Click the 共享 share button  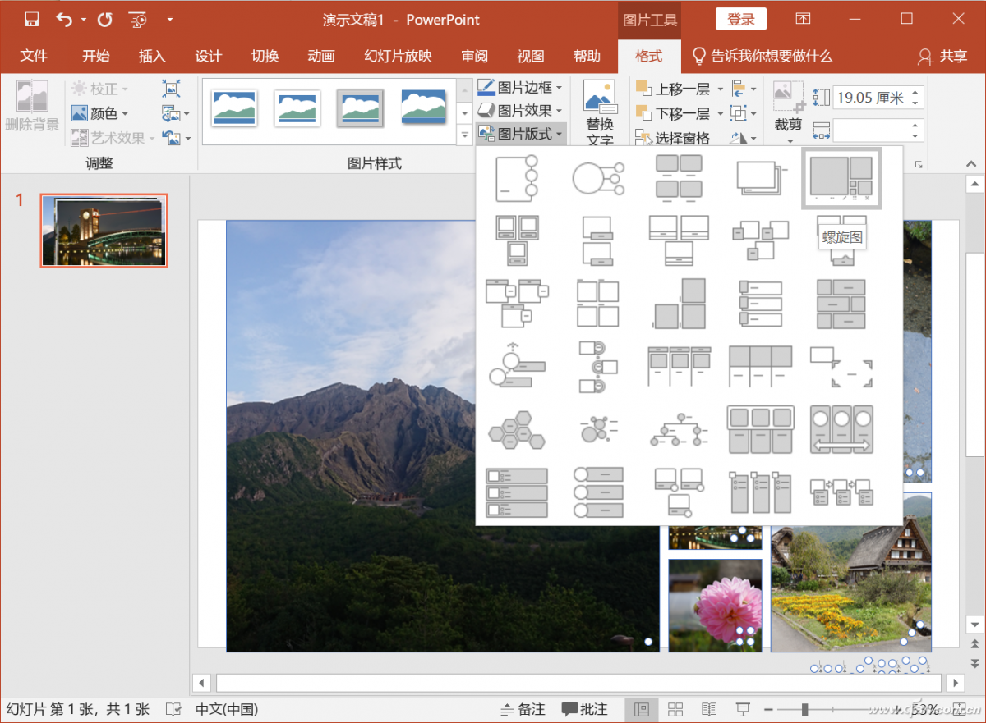[x=943, y=56]
